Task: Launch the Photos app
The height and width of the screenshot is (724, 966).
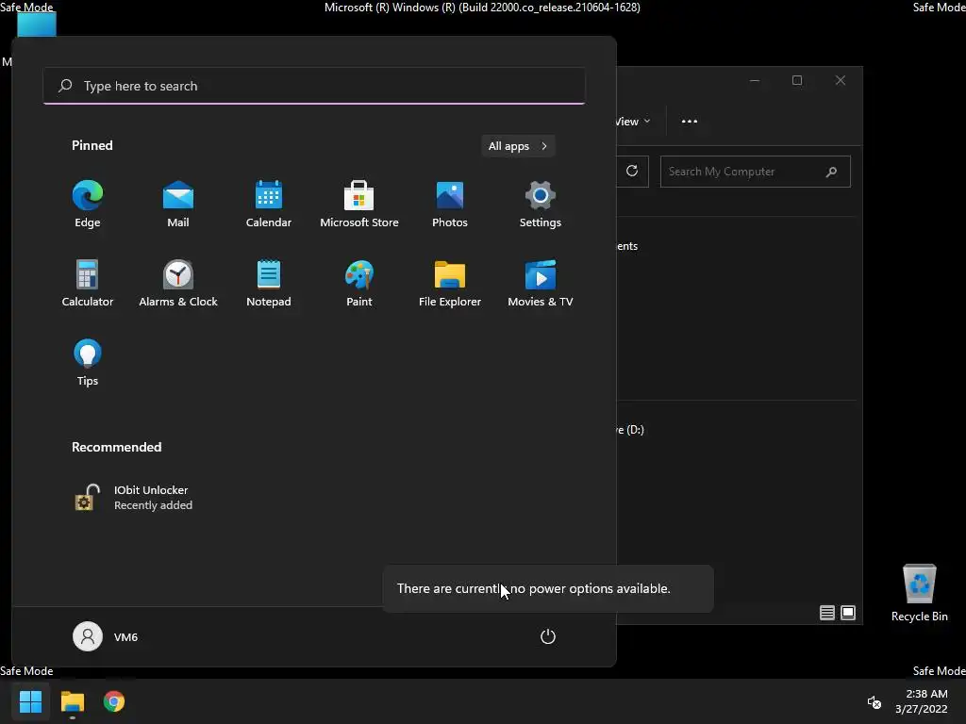Action: coord(450,205)
